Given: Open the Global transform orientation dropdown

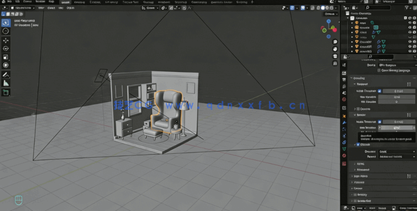Looking at the screenshot, I should coord(150,8).
